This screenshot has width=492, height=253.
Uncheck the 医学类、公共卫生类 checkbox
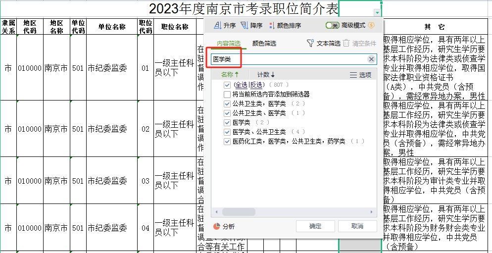coord(227,132)
